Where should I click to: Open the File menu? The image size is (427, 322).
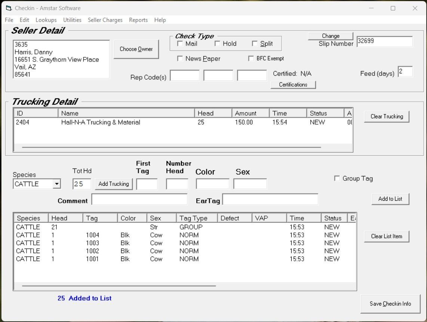coord(9,20)
